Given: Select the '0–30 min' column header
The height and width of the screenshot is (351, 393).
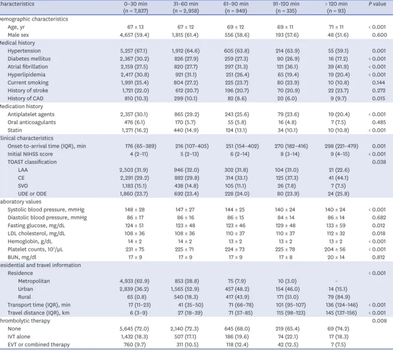Looking at the screenshot, I should tap(136, 4).
